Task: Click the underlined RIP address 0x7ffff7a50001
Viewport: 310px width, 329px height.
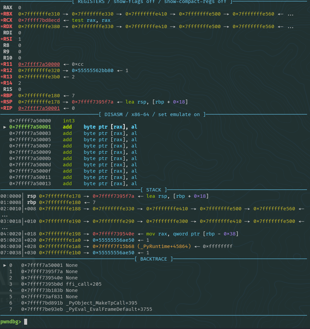Action: [39, 108]
